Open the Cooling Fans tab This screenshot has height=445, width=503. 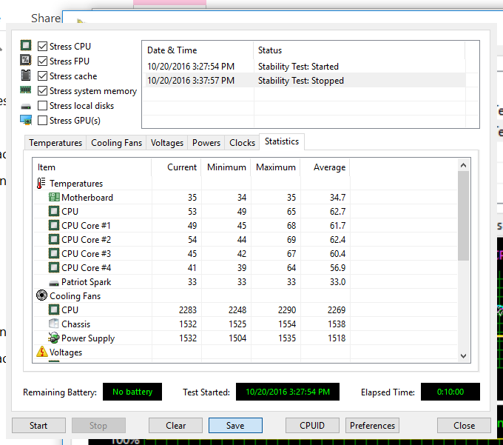116,143
